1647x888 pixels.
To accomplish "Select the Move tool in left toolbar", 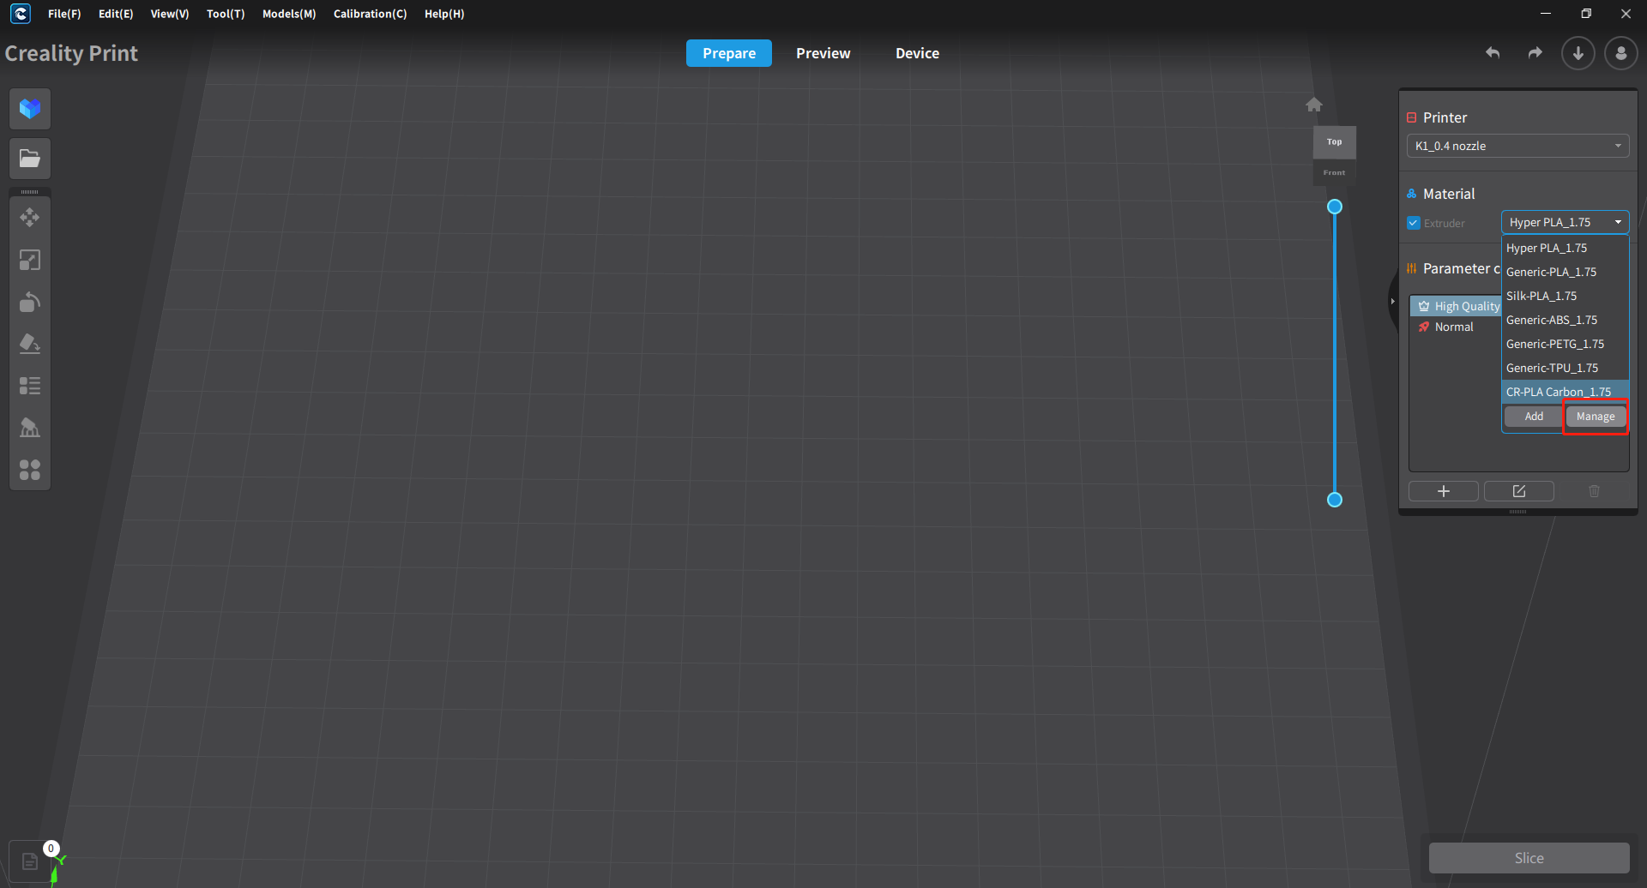I will click(x=30, y=218).
